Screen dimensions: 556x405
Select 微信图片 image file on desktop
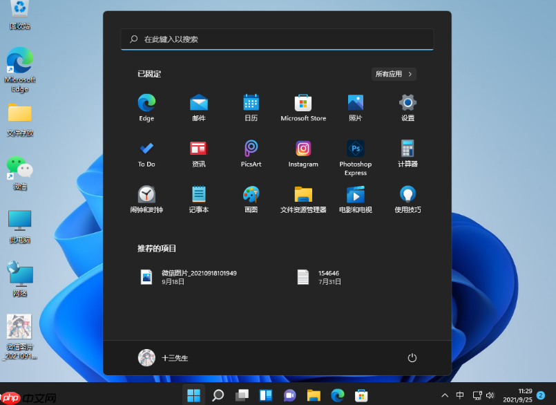point(20,337)
